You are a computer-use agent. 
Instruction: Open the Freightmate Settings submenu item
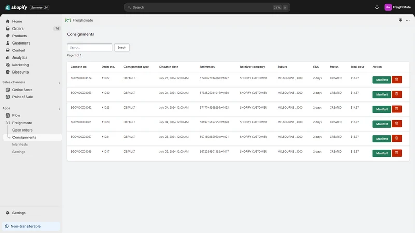point(19,152)
